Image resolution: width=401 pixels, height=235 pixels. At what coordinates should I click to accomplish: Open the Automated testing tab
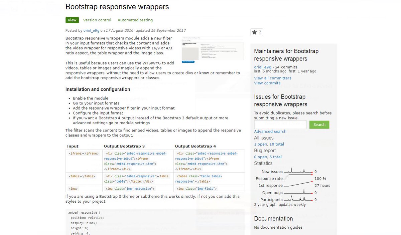point(135,20)
